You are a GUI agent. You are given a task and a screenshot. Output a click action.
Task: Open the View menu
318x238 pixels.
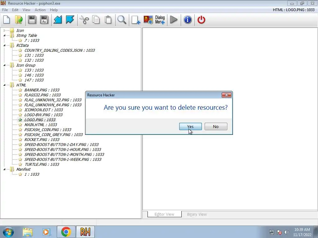[x=26, y=10]
